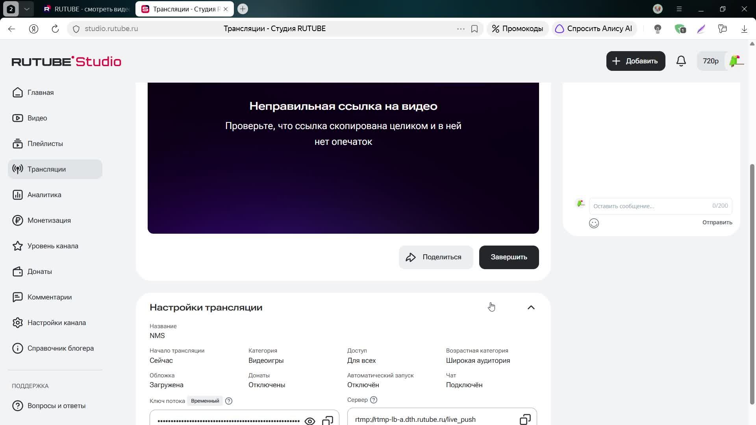Click the Промокоды button

click(x=517, y=29)
